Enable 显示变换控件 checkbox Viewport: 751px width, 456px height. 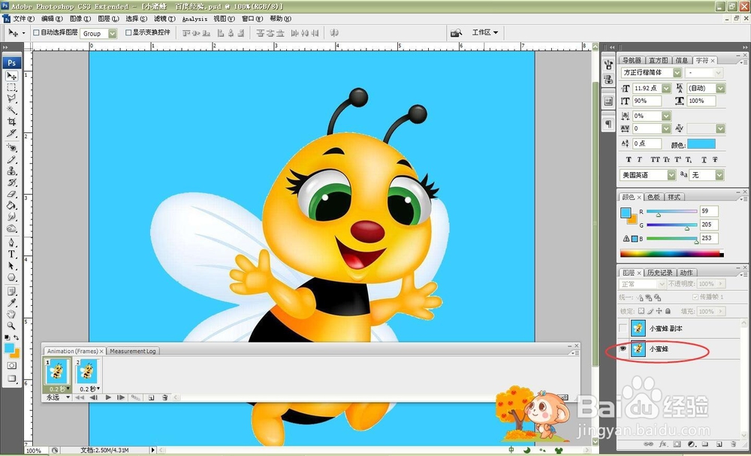(x=128, y=32)
